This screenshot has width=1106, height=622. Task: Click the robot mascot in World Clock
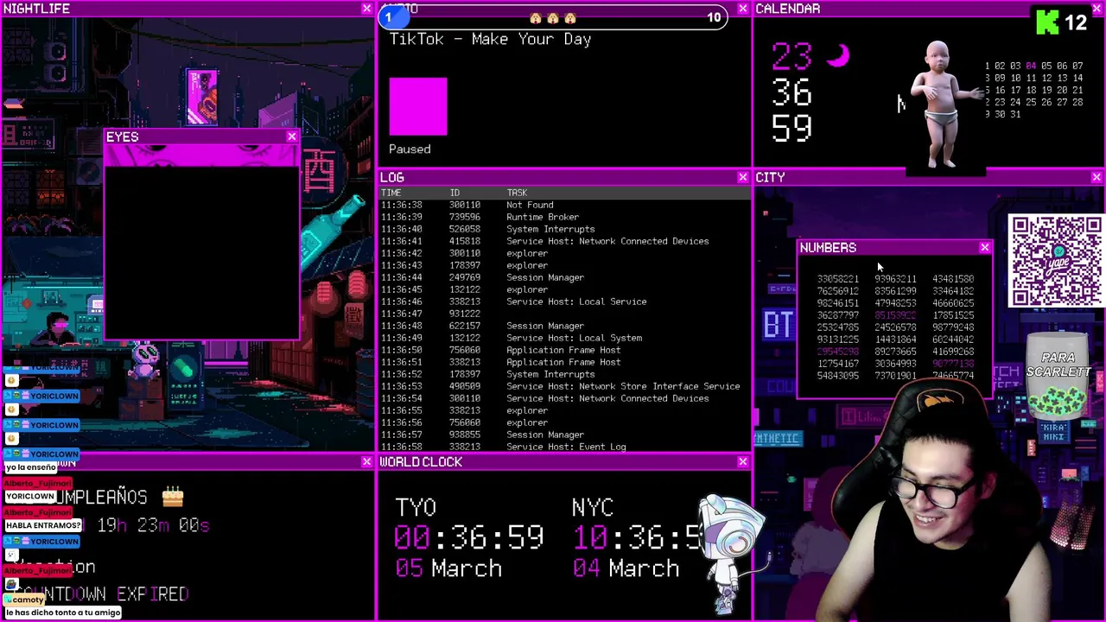tap(733, 551)
